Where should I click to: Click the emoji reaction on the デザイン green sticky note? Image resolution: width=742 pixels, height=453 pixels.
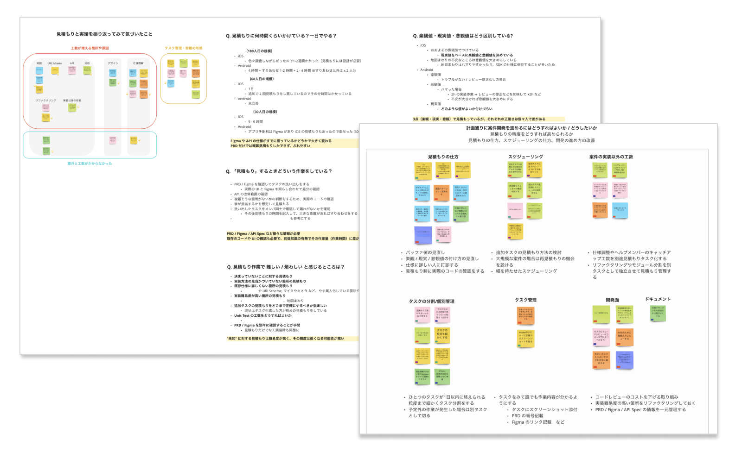click(119, 83)
